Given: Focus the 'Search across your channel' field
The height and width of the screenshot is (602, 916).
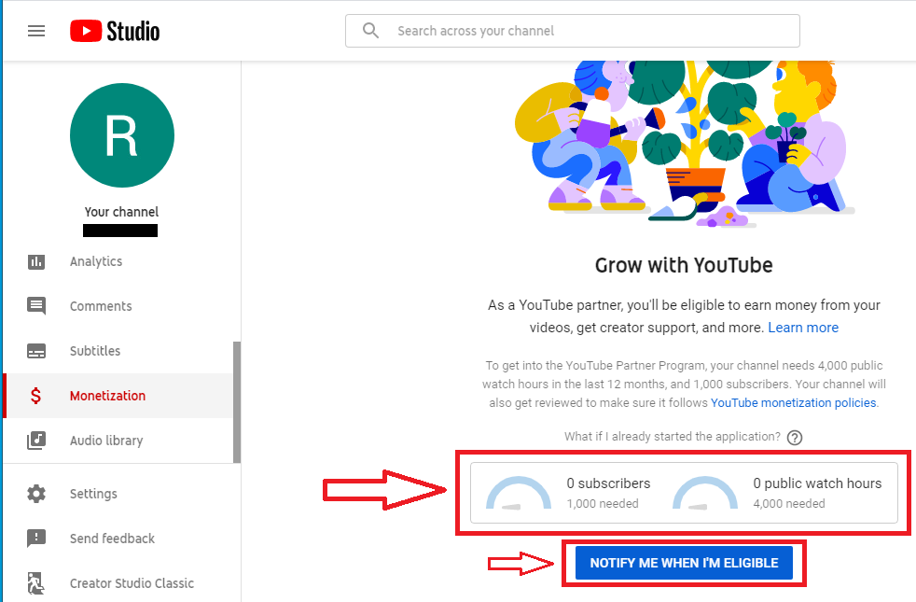Looking at the screenshot, I should point(573,31).
